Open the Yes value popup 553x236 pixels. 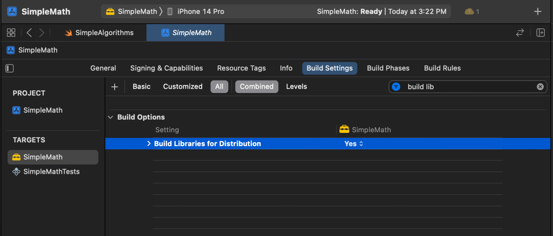(354, 144)
